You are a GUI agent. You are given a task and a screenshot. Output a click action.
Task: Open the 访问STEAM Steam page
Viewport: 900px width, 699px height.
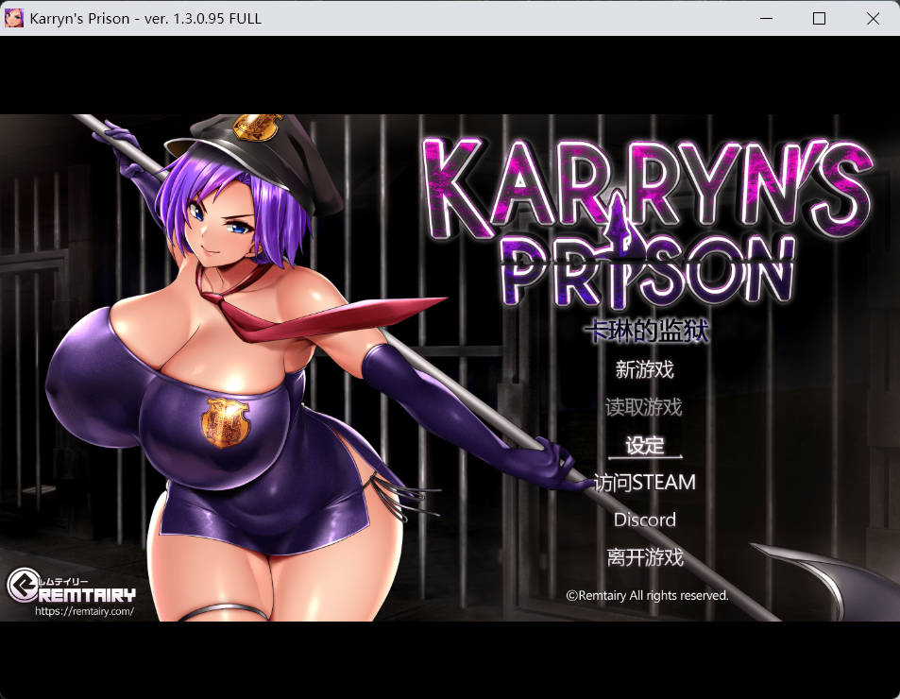pyautogui.click(x=646, y=482)
